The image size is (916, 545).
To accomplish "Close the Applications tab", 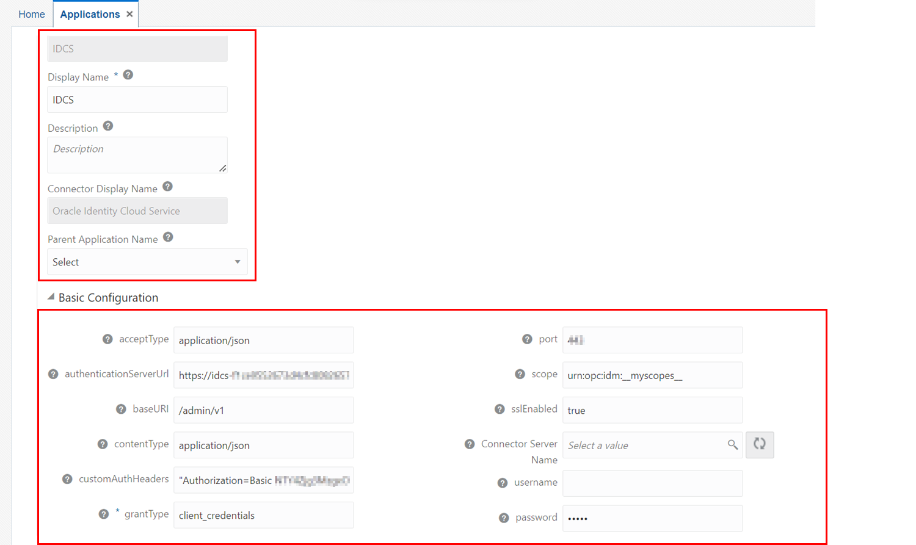I will (129, 14).
